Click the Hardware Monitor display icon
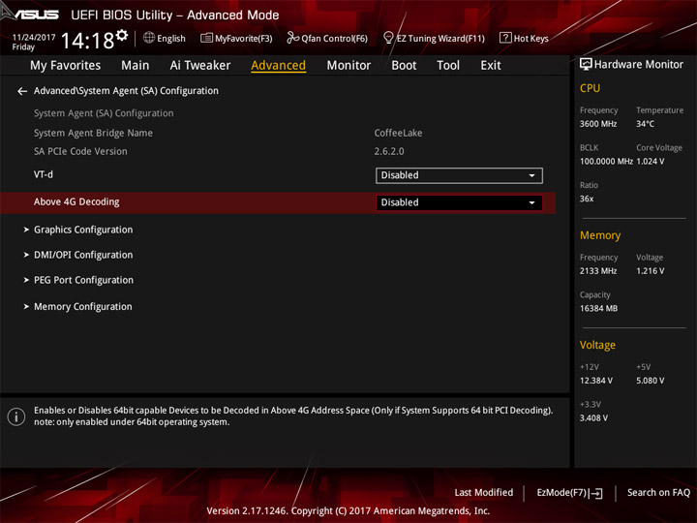 coord(586,65)
